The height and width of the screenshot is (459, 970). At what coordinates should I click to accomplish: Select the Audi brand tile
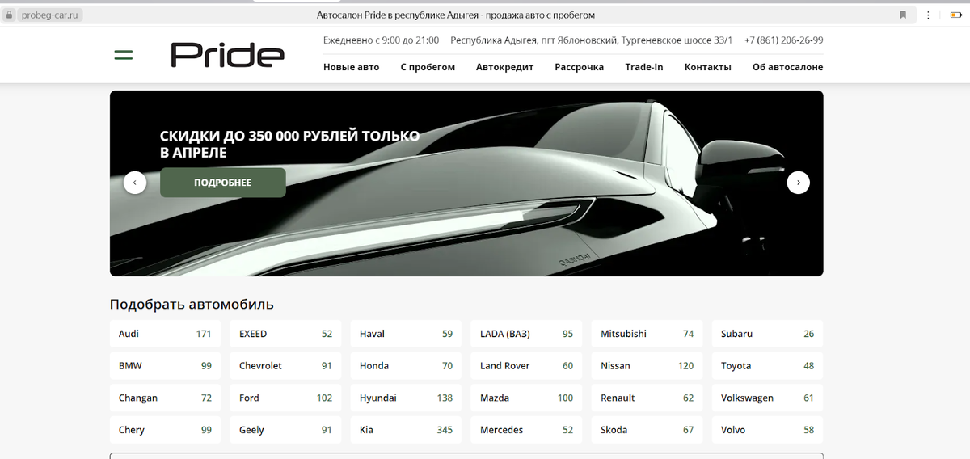pyautogui.click(x=164, y=334)
